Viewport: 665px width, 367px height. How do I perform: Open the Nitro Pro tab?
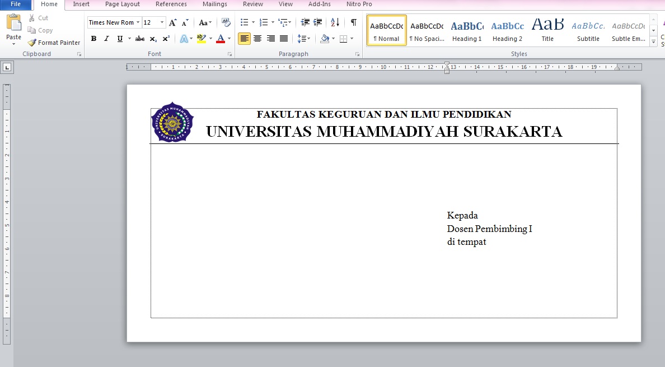(x=359, y=4)
